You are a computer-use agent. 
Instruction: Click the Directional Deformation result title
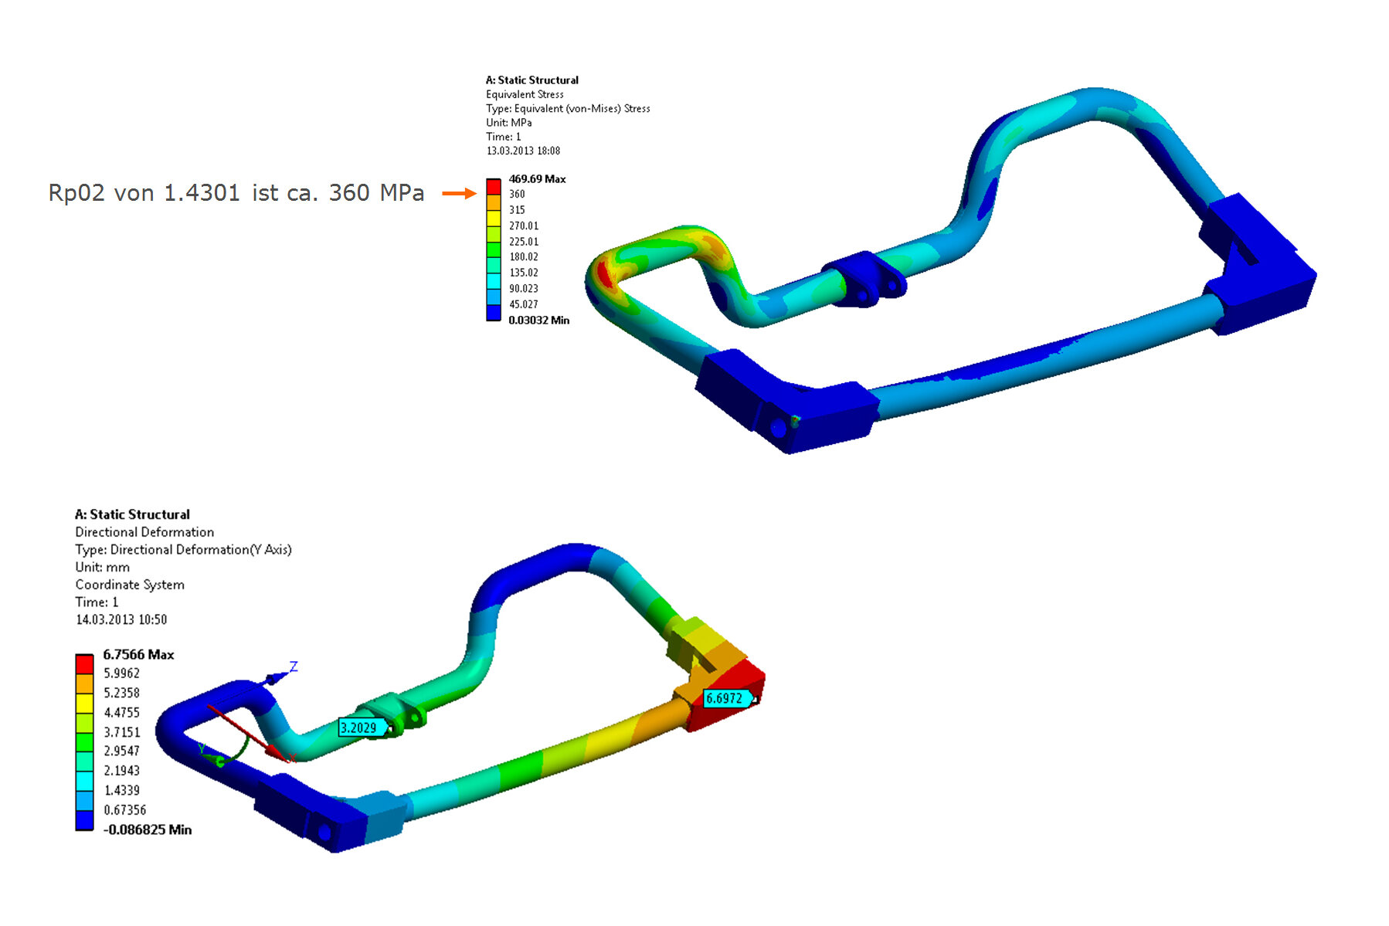(x=144, y=532)
